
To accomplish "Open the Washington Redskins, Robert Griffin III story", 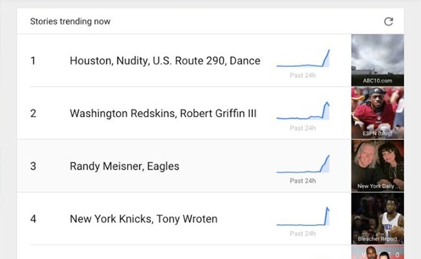I will coord(163,113).
